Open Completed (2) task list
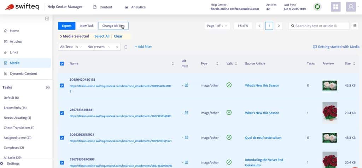This screenshot has height=168, width=362. [x=14, y=148]
